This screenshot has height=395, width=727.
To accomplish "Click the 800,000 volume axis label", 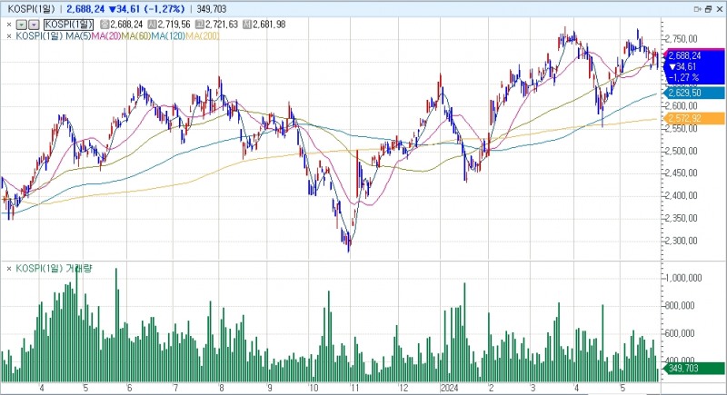I will tap(681, 306).
